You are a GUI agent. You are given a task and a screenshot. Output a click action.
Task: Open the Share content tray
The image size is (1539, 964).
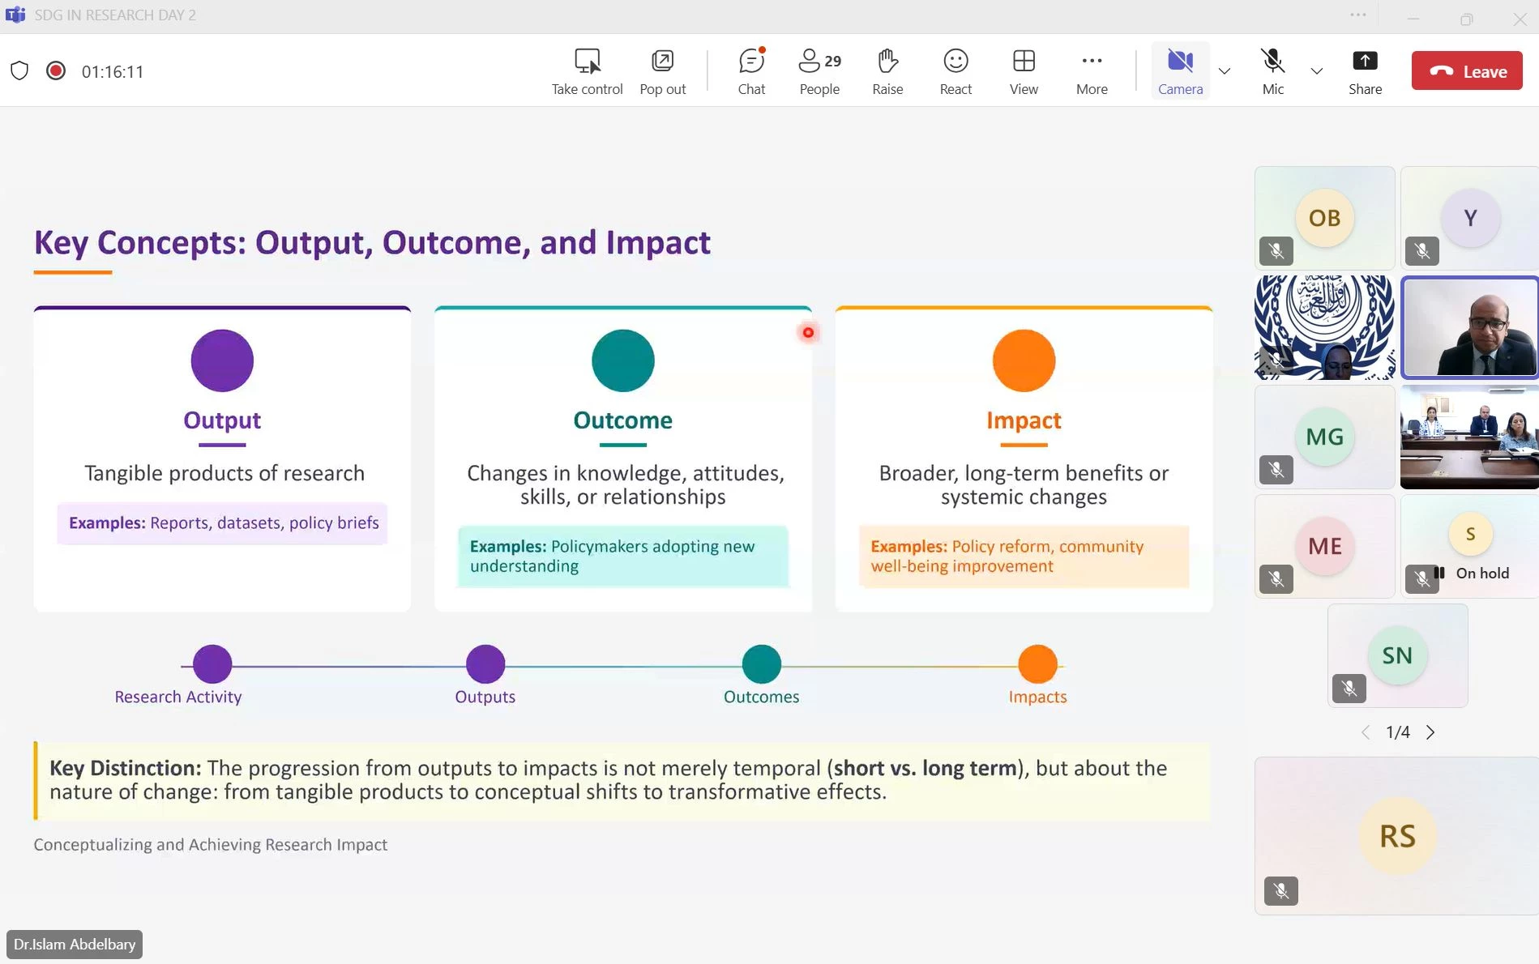coord(1365,71)
